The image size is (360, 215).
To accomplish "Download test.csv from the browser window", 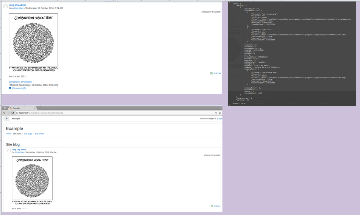I will click(x=217, y=206).
